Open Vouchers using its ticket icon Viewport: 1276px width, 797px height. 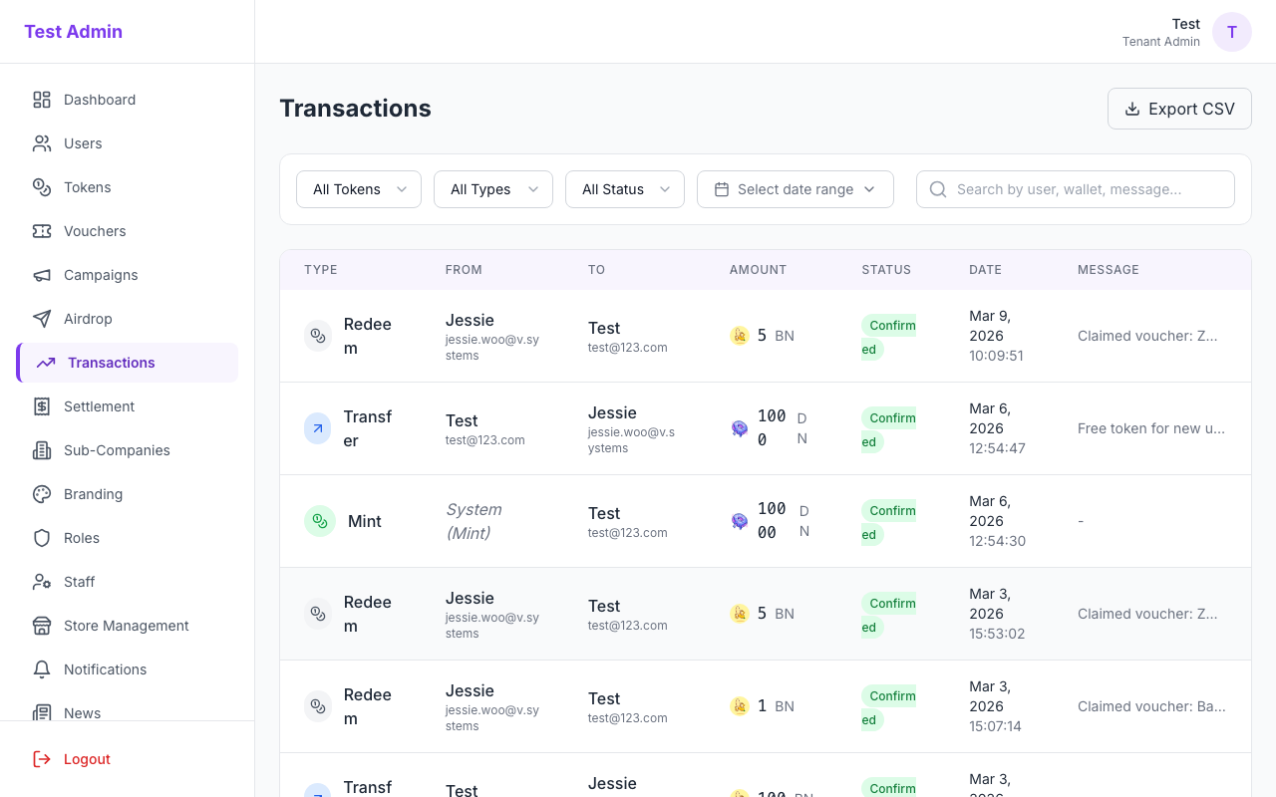click(x=41, y=231)
